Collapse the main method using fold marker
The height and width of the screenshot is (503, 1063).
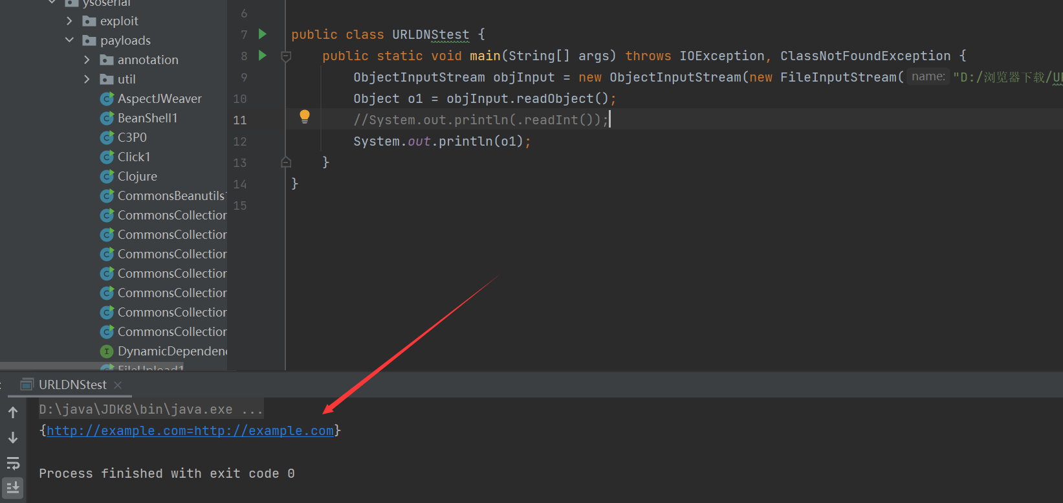[x=286, y=56]
